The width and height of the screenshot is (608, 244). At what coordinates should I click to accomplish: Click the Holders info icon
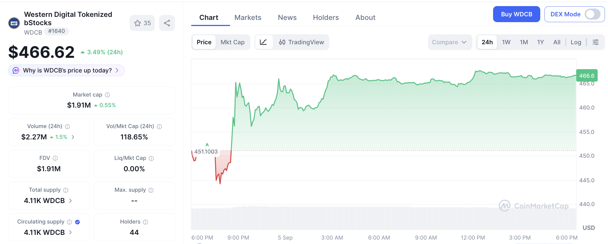click(145, 222)
